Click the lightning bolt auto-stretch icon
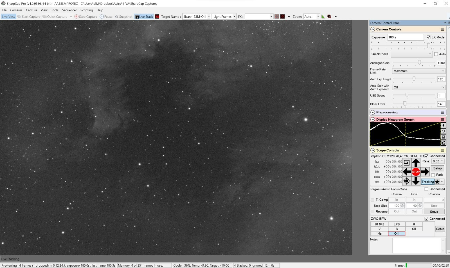 443,125
